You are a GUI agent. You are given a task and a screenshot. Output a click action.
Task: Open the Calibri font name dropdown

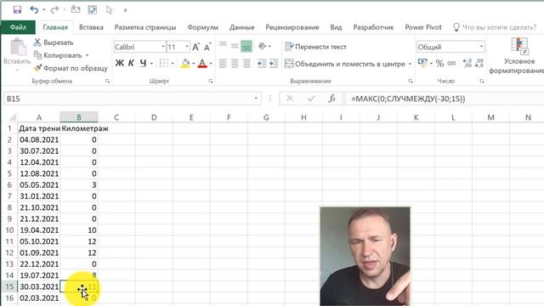163,47
